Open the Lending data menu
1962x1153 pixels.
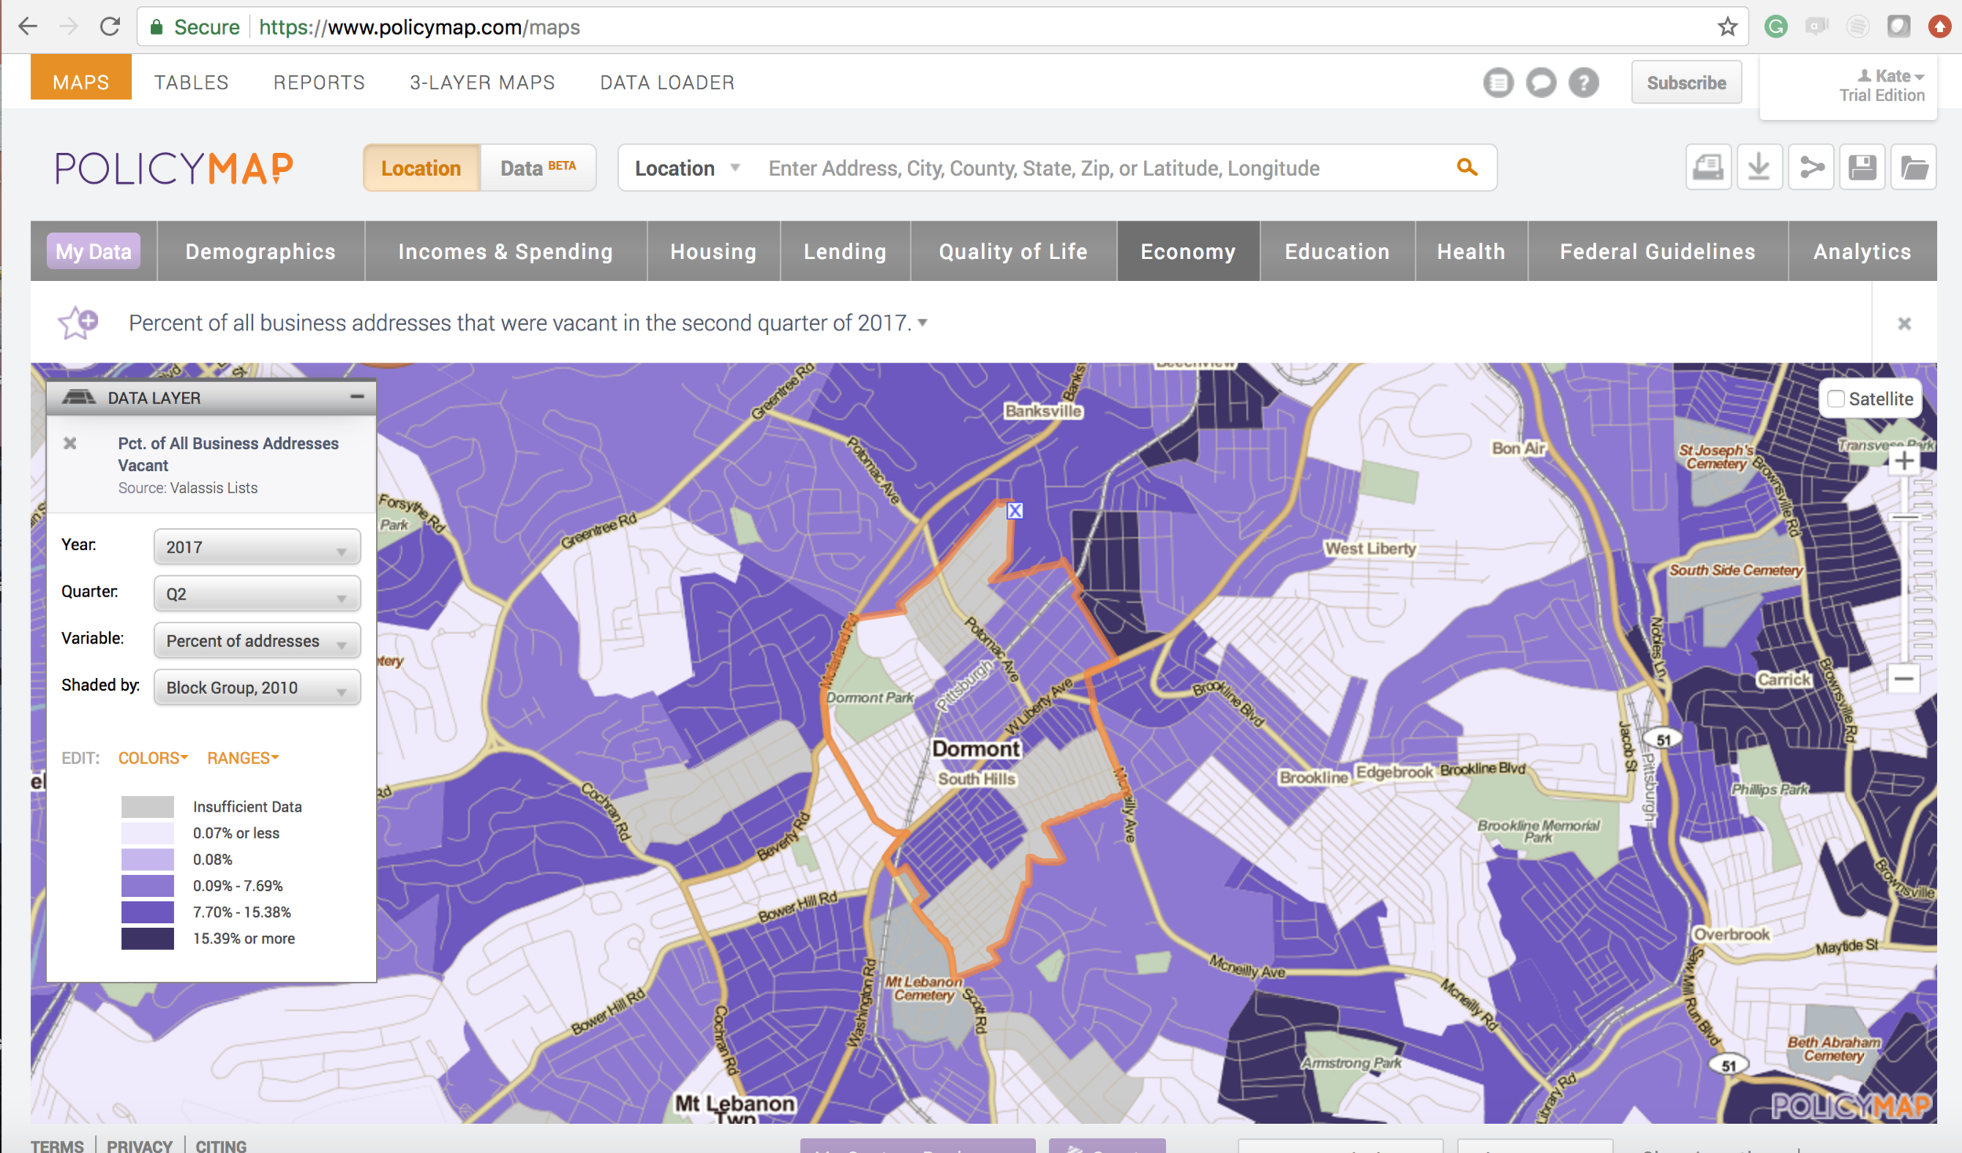845,251
